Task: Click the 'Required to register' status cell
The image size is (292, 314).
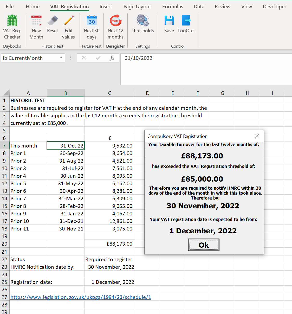Action: coord(110,259)
